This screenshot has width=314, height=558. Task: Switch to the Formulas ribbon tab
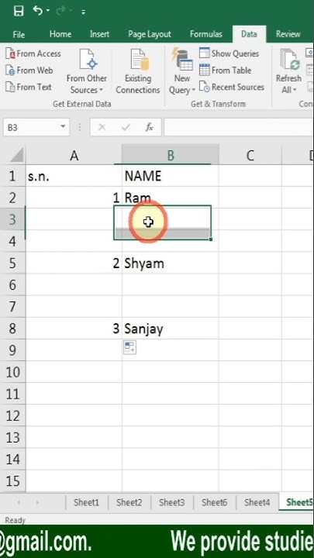point(205,34)
